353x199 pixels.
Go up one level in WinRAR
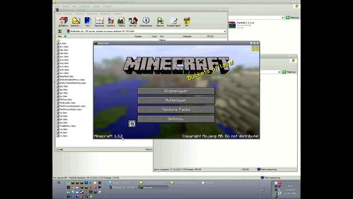60,31
